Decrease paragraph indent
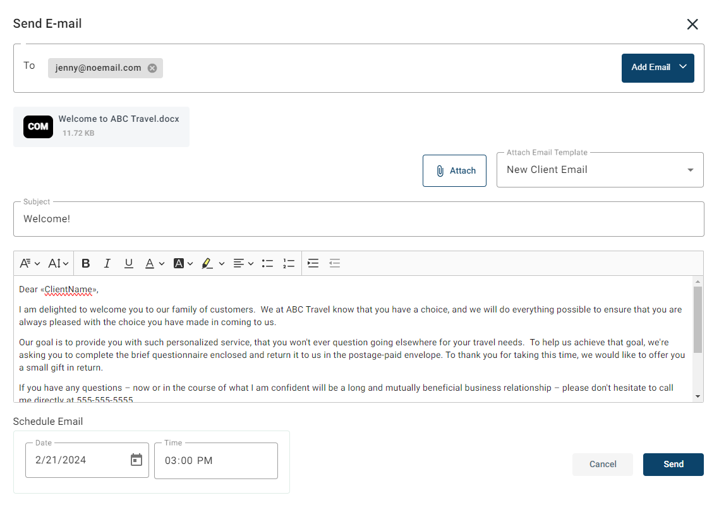Screen dimensions: 719x517 (335, 263)
